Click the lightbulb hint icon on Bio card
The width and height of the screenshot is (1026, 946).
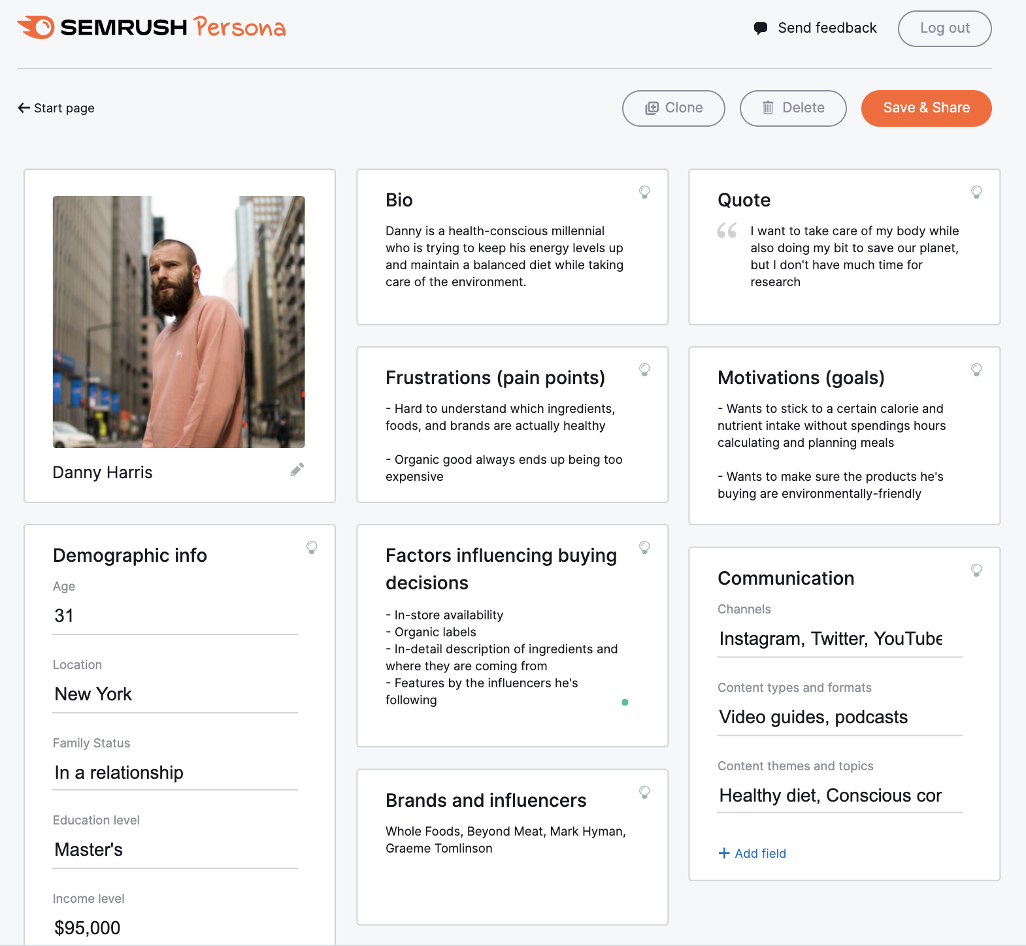pos(644,192)
